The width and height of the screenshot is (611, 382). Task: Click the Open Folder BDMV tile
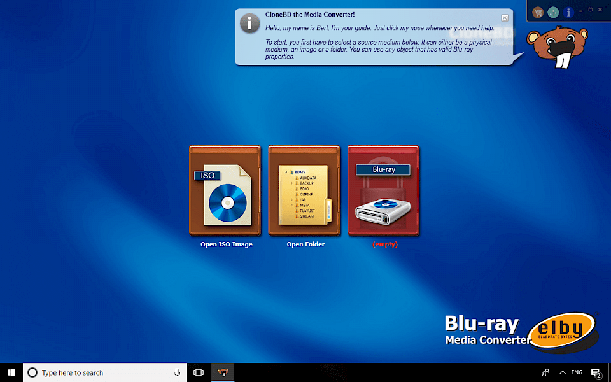point(304,190)
